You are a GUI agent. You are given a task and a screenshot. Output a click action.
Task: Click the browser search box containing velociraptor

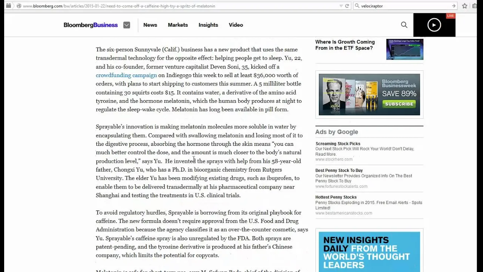(x=406, y=6)
